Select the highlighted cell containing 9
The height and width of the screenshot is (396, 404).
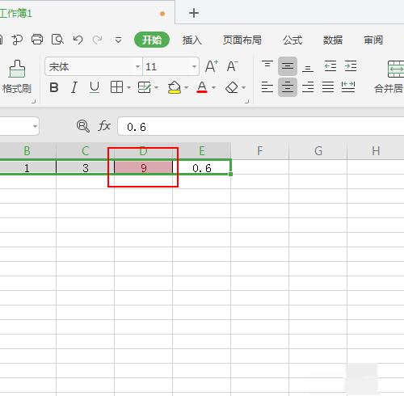click(143, 168)
